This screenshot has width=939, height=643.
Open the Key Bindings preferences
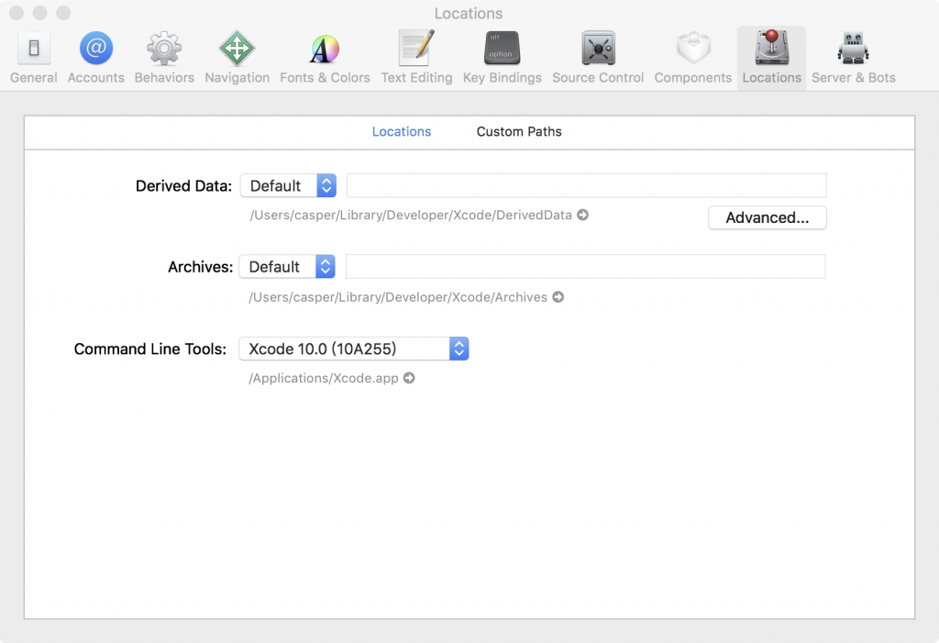[x=502, y=58]
